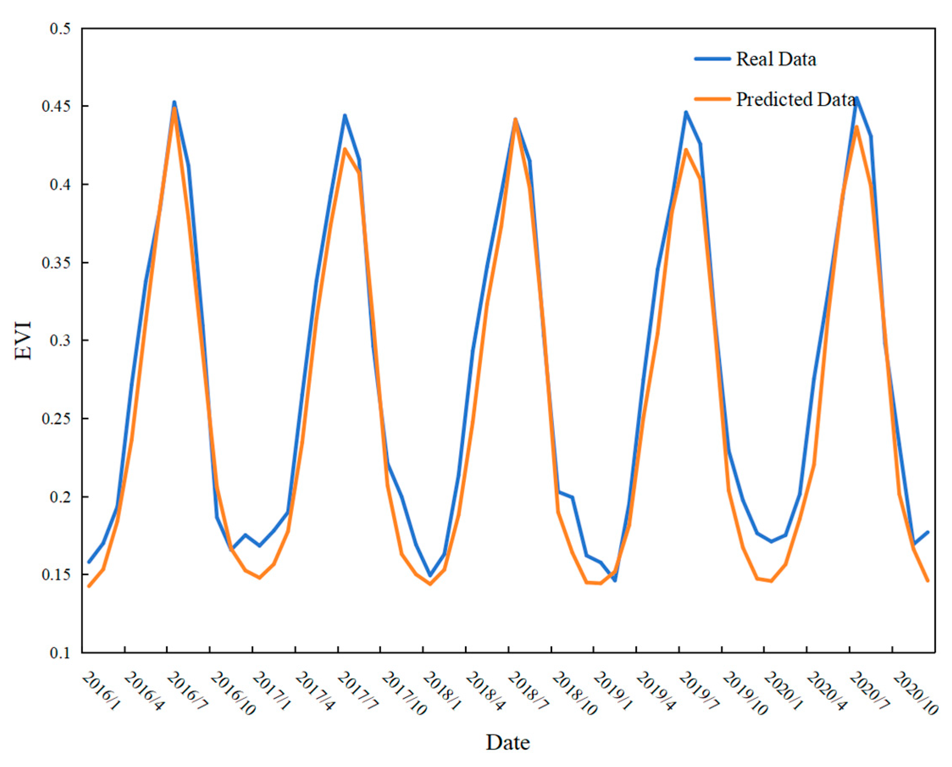Click the 0.35 y-axis tick label

[56, 263]
